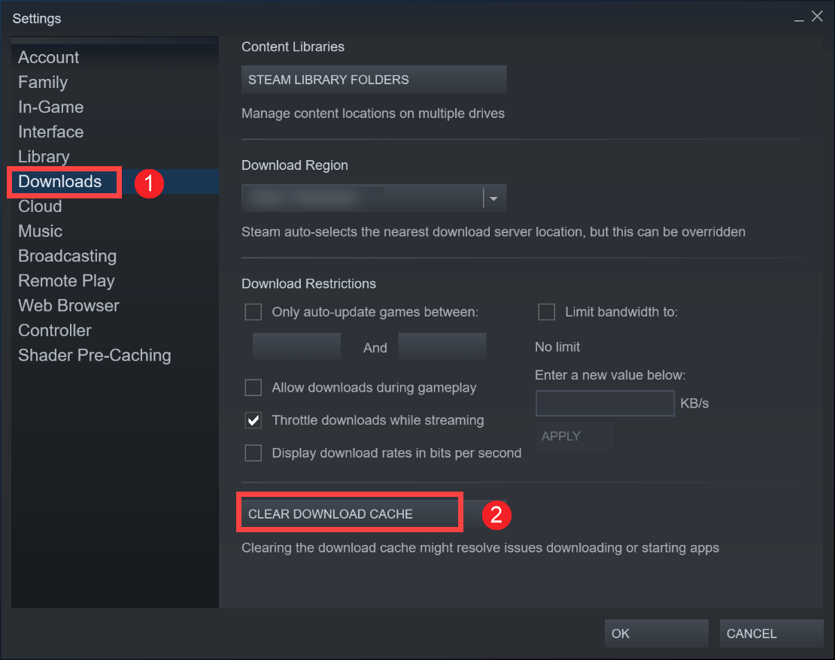Image resolution: width=835 pixels, height=660 pixels.
Task: Click Manage content locations on multiple drives text
Action: (373, 114)
